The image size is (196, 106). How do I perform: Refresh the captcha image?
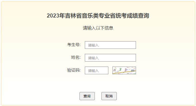(x=124, y=70)
